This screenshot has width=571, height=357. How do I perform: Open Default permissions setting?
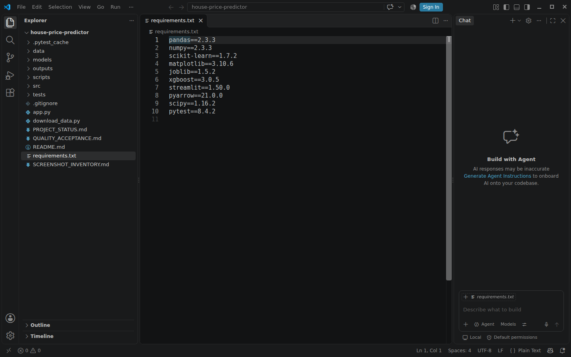[512, 338]
